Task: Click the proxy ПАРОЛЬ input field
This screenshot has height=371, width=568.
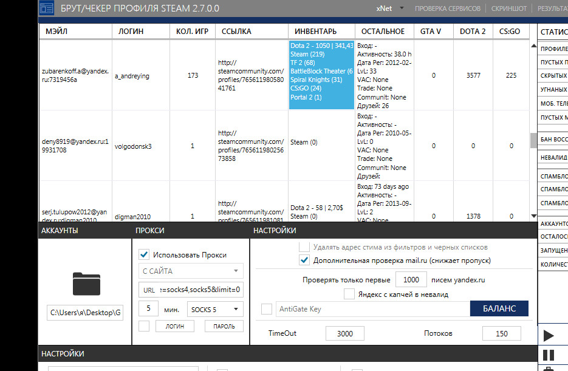Action: point(224,326)
